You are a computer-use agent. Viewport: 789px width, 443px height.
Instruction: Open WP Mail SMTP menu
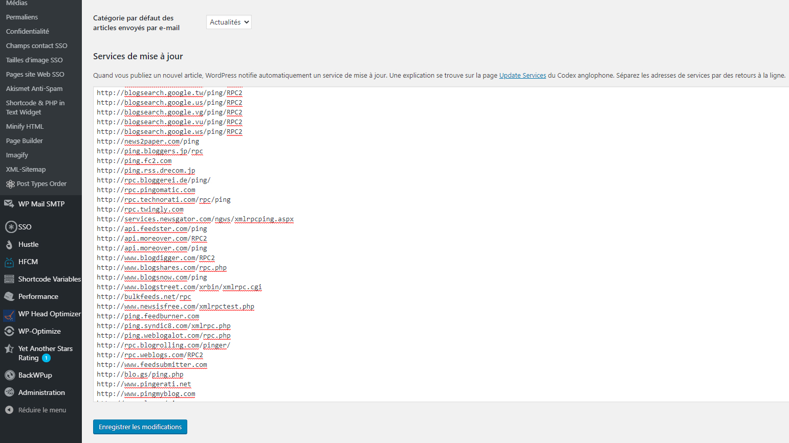point(41,203)
